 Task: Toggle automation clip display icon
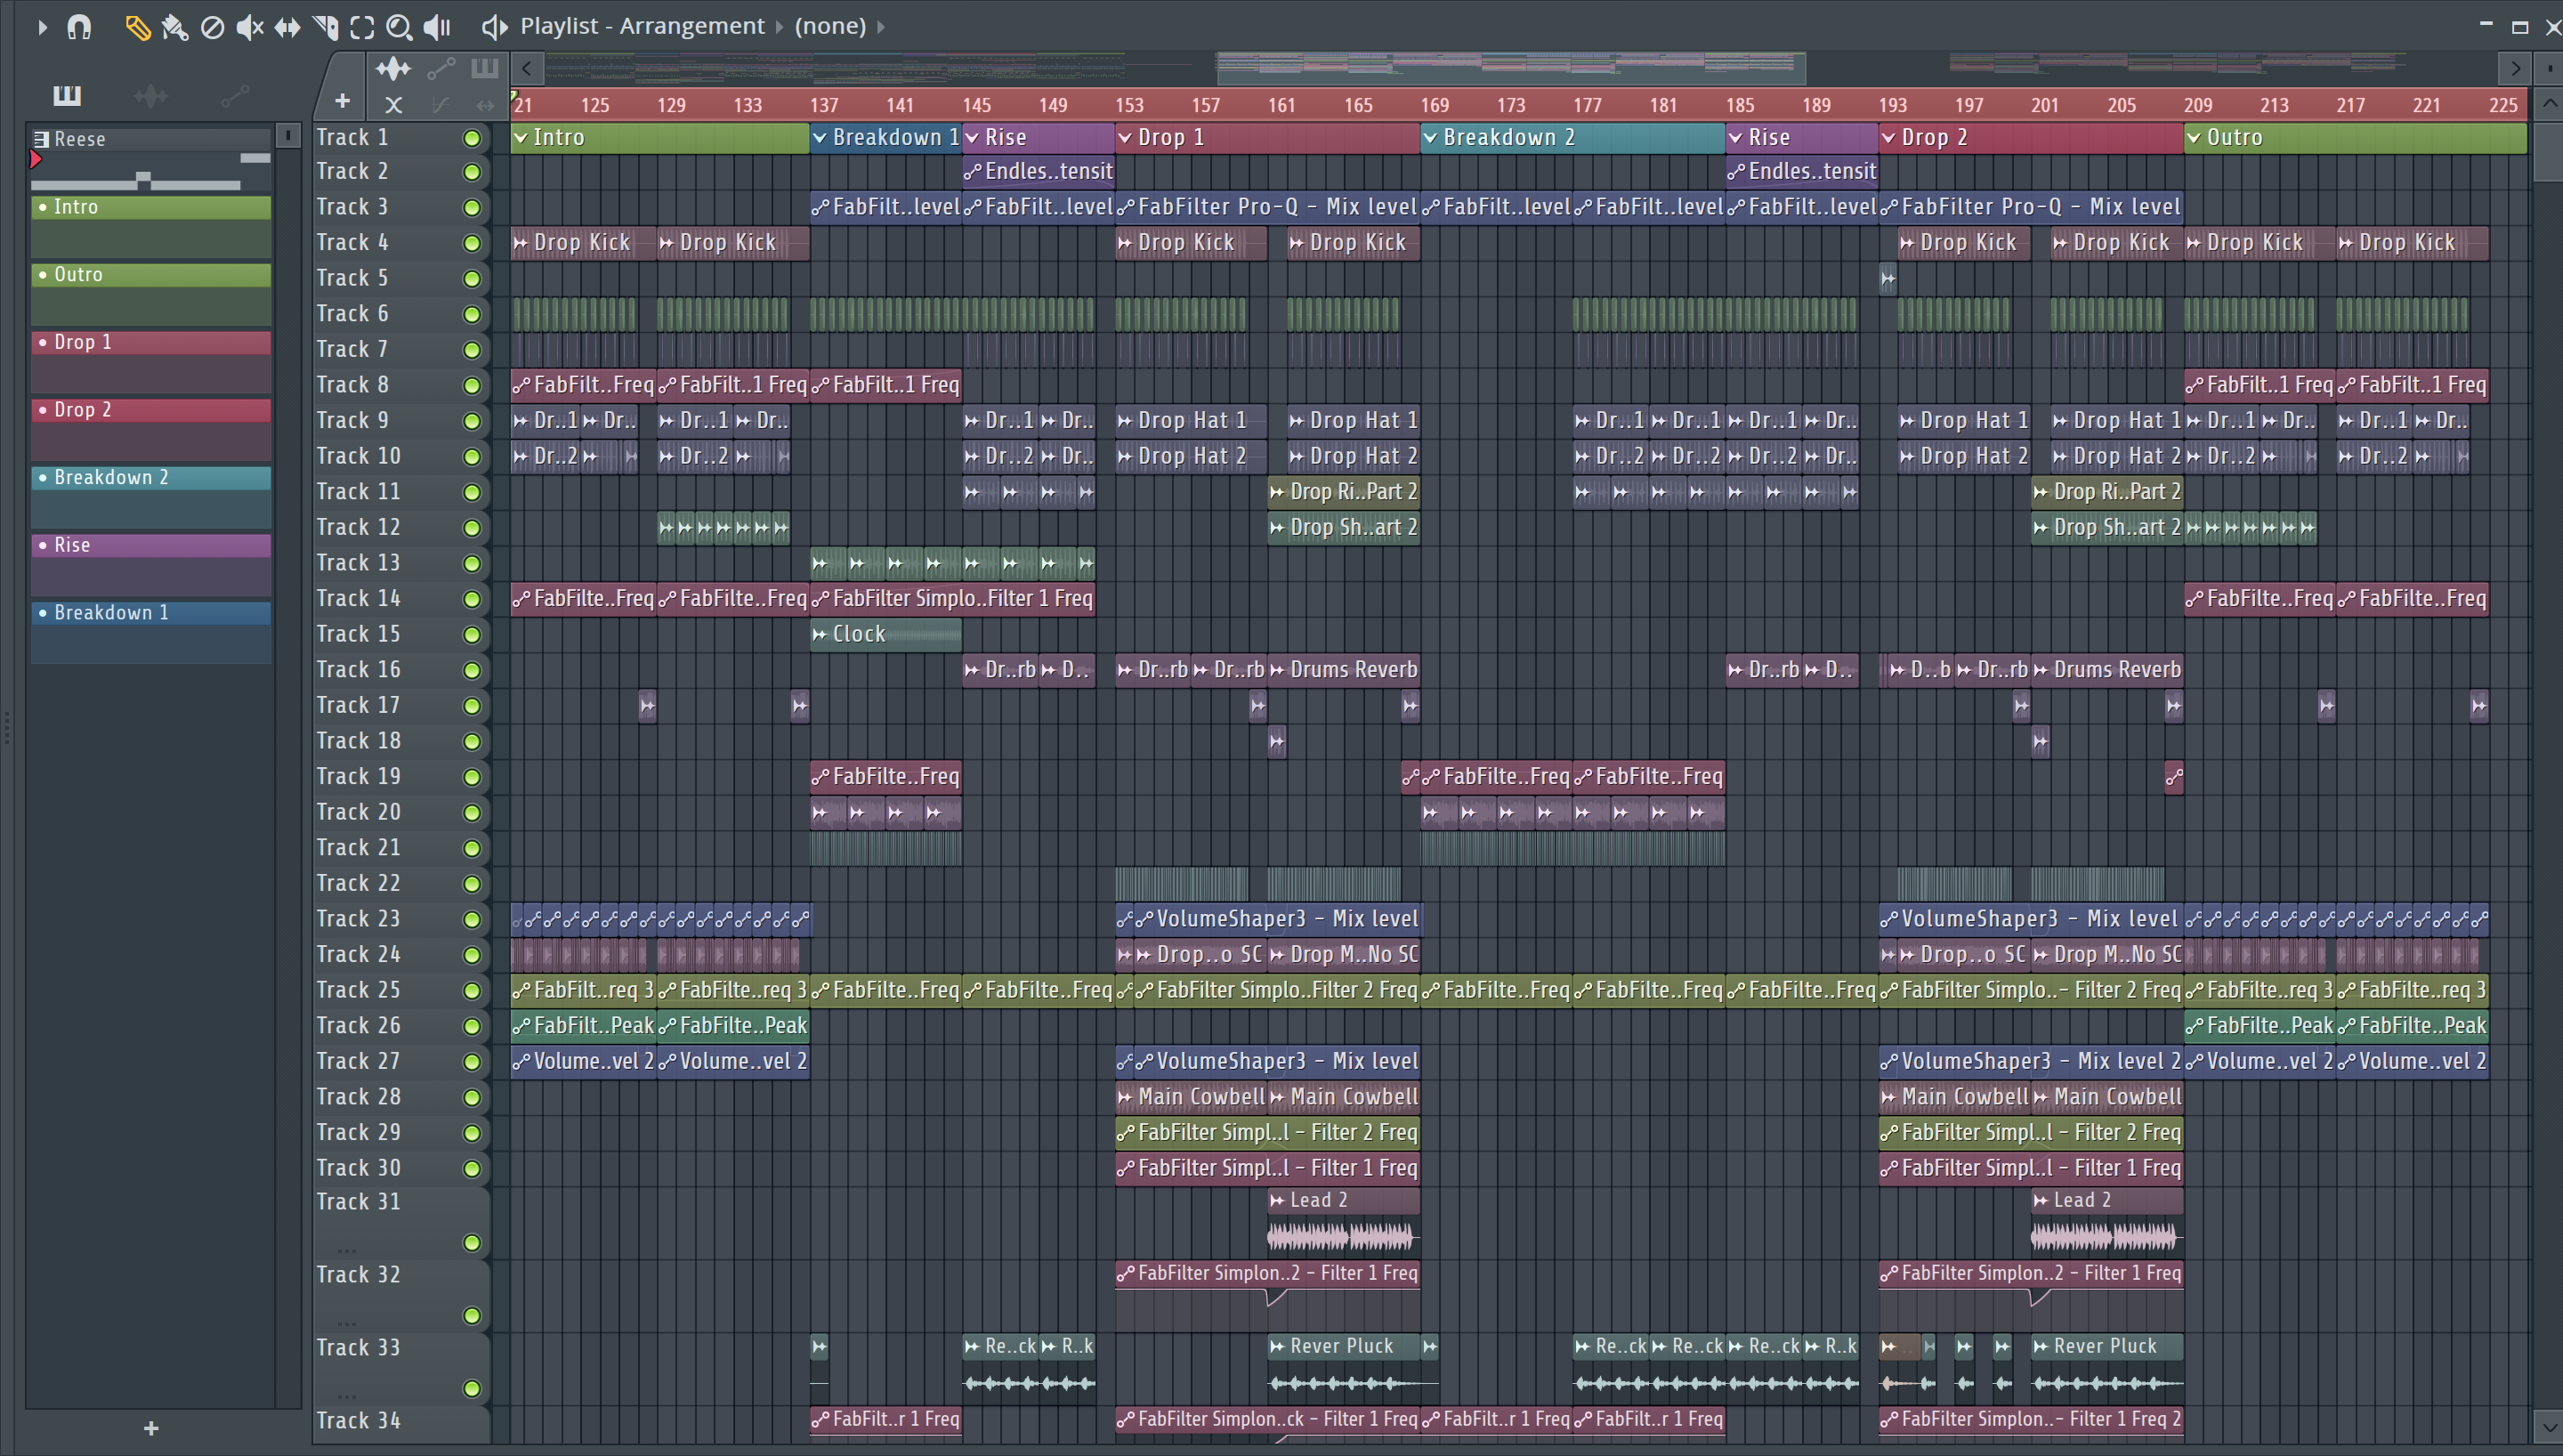(x=441, y=69)
